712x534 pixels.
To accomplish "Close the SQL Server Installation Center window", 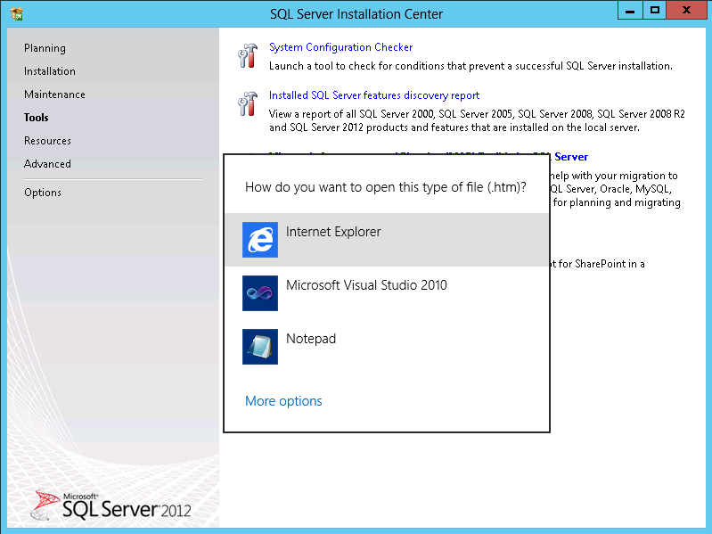I will tap(686, 11).
